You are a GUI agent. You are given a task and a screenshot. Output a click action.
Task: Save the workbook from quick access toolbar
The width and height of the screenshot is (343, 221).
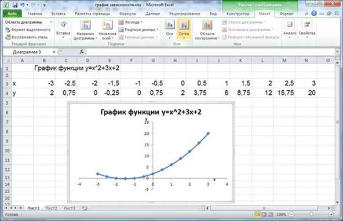[x=15, y=5]
